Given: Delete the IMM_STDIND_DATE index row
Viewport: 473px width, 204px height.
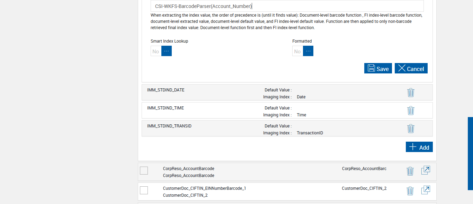Looking at the screenshot, I should (411, 92).
